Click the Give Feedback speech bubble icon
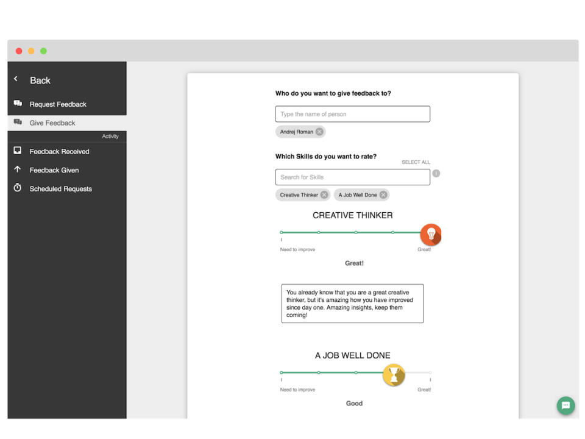 18,123
